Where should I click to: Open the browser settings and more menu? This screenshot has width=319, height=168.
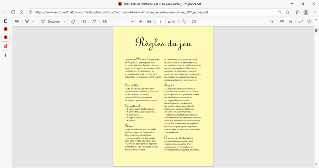click(x=314, y=12)
